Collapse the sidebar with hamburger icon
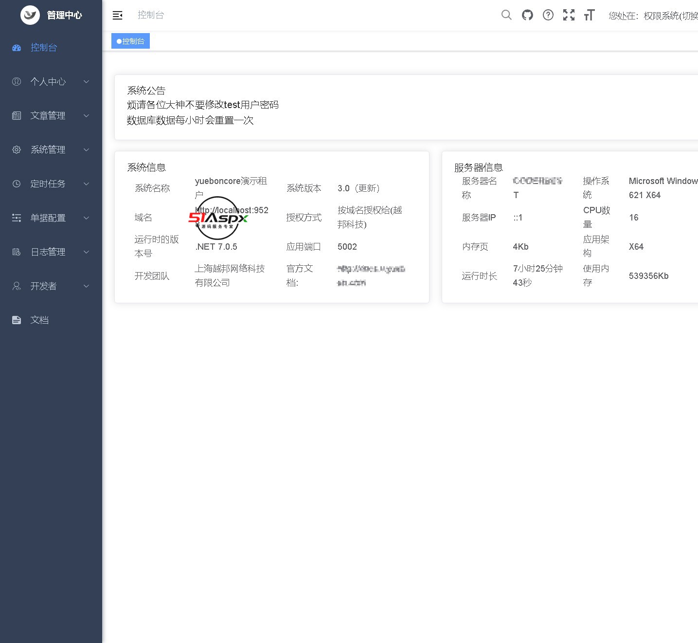698x643 pixels. pos(118,16)
